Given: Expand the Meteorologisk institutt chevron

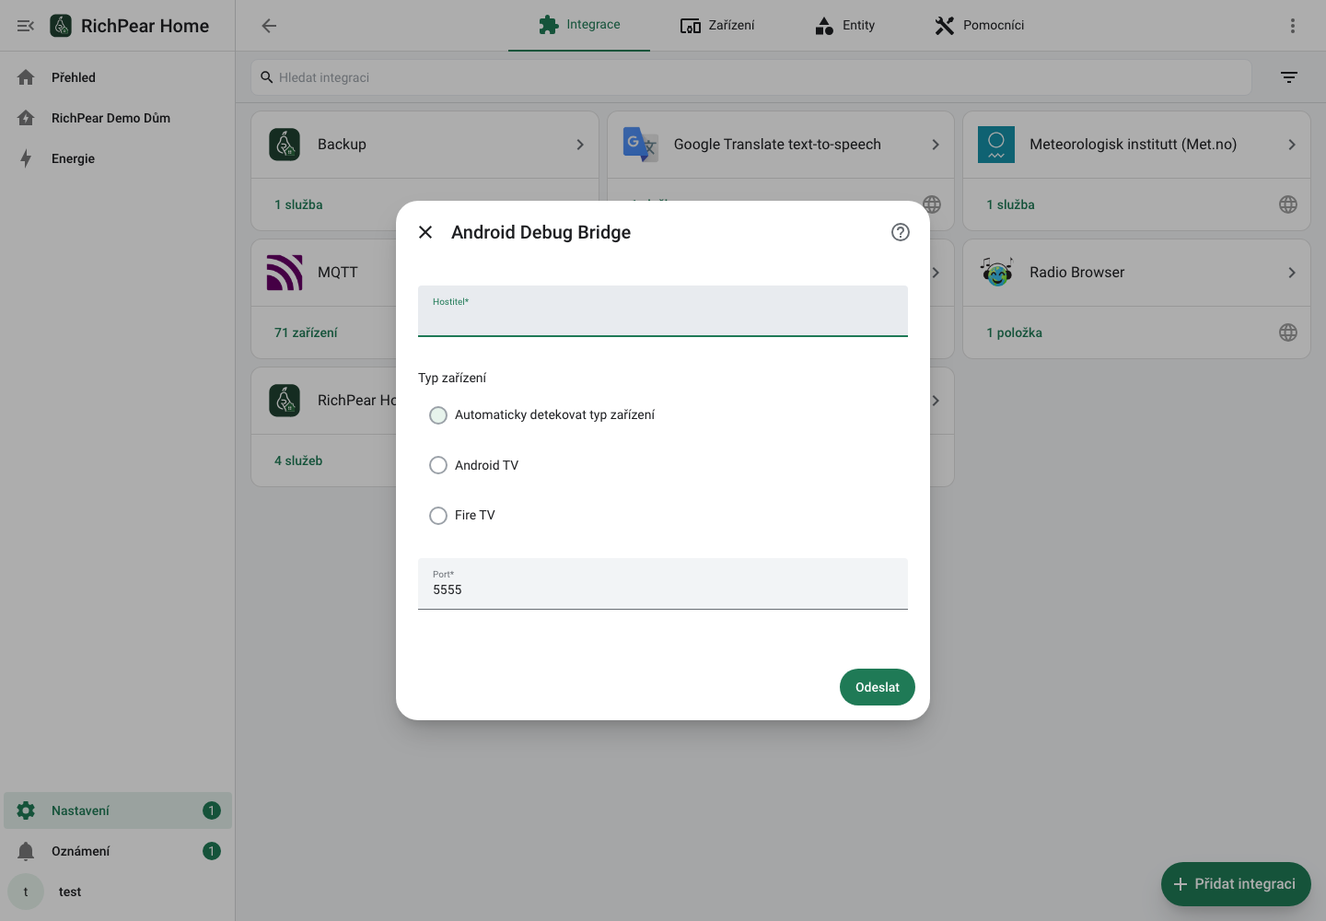Looking at the screenshot, I should [x=1292, y=145].
